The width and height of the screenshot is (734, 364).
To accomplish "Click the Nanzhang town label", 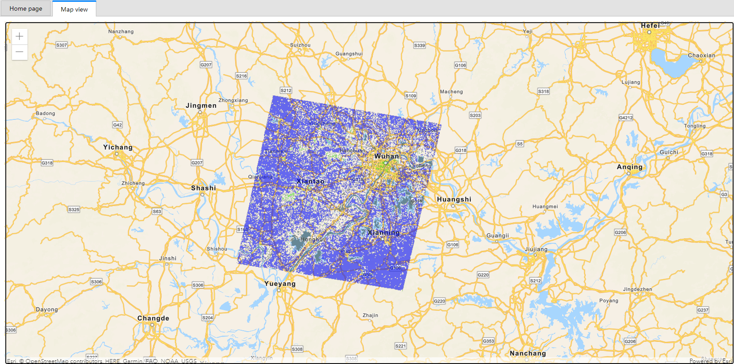I will 121,32.
